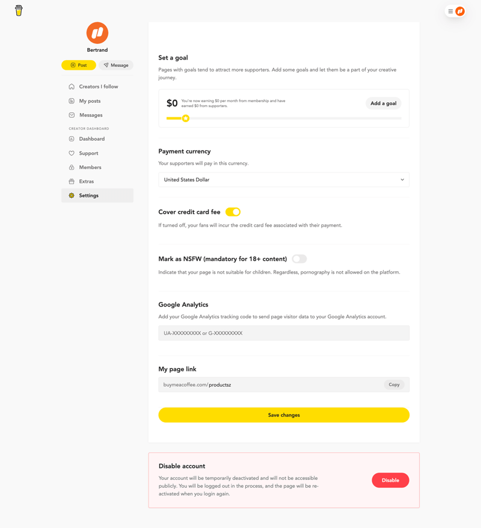Image resolution: width=481 pixels, height=528 pixels.
Task: Turn off Cover credit card fee
Action: [233, 212]
